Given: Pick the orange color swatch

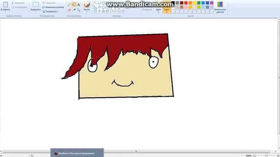Looking at the screenshot, I should click(x=190, y=3).
